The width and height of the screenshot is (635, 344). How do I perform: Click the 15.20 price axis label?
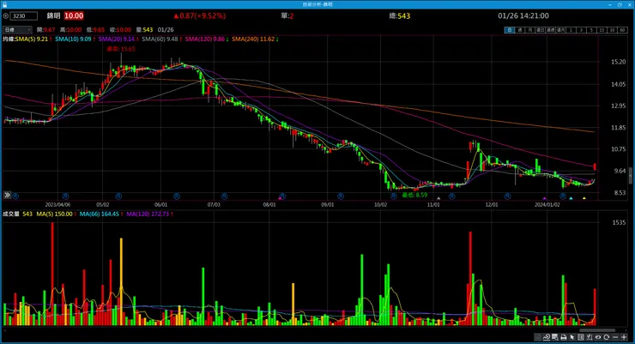point(619,62)
